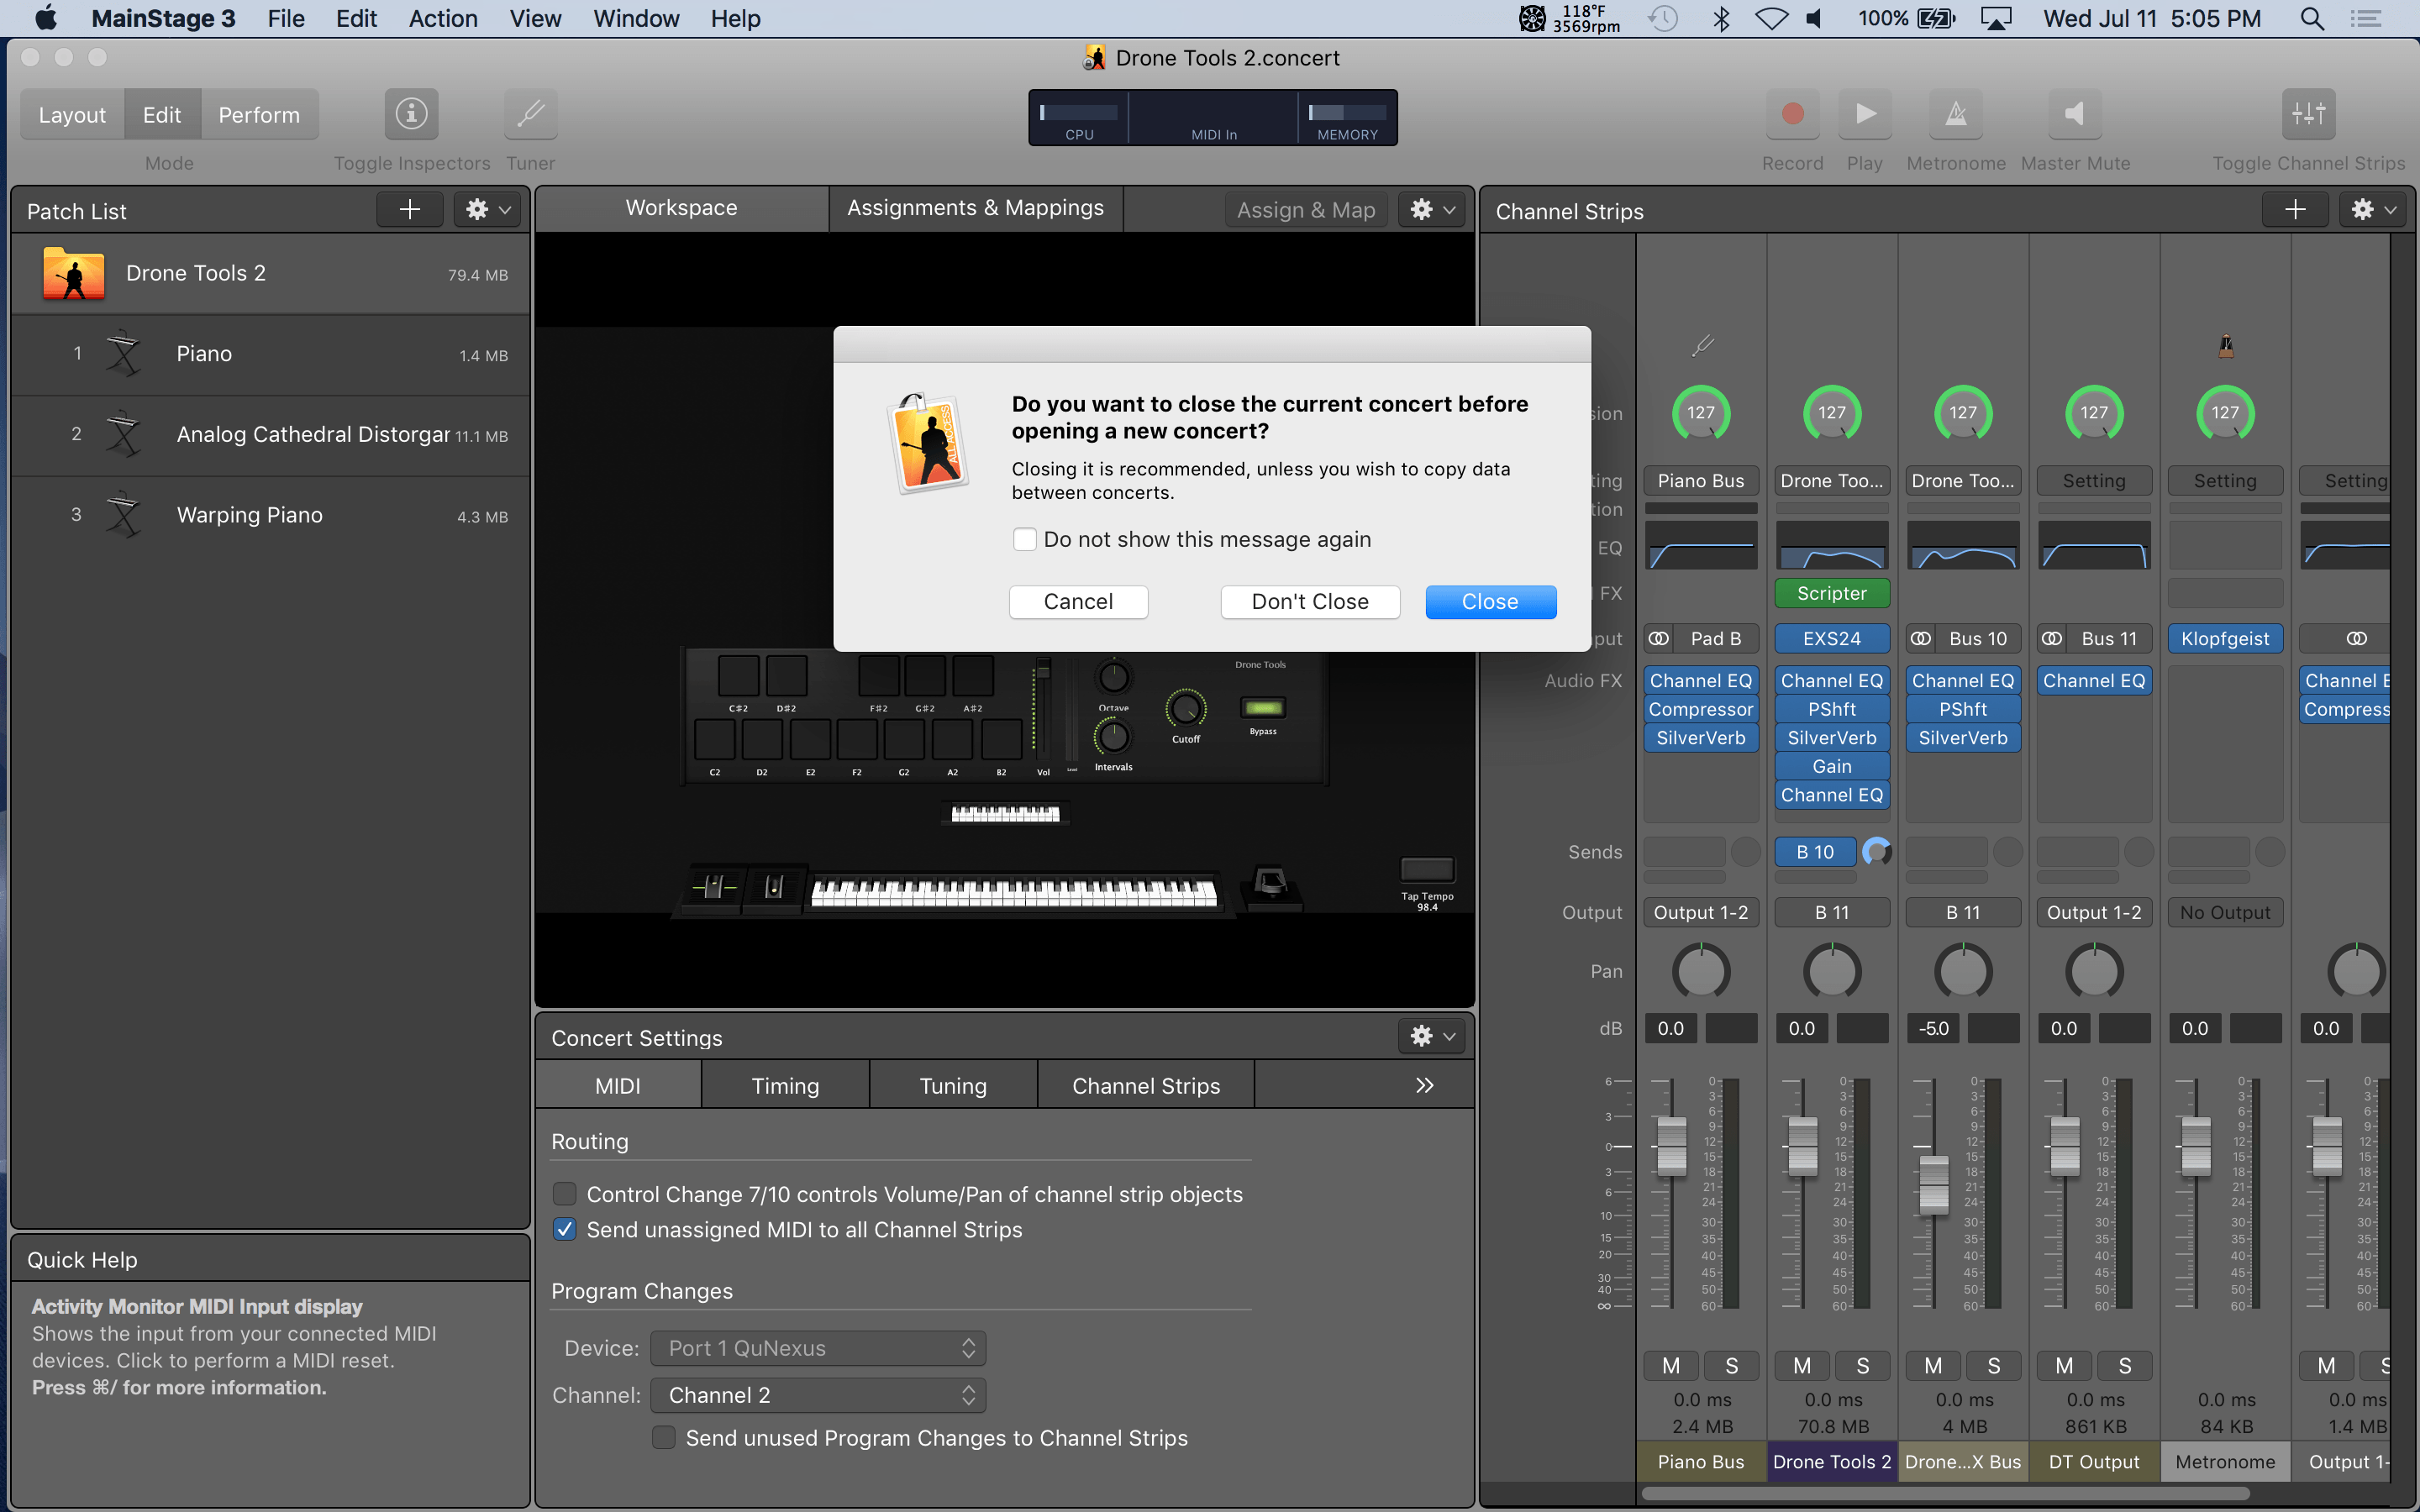Open the Patch List gear action menu

pyautogui.click(x=488, y=209)
